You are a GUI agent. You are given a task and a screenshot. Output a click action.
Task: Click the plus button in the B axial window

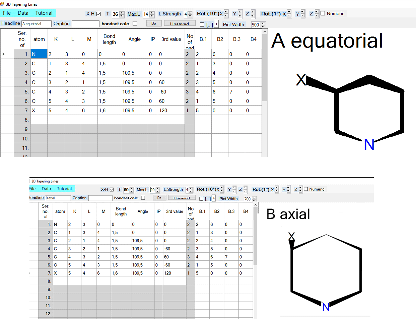(x=214, y=198)
